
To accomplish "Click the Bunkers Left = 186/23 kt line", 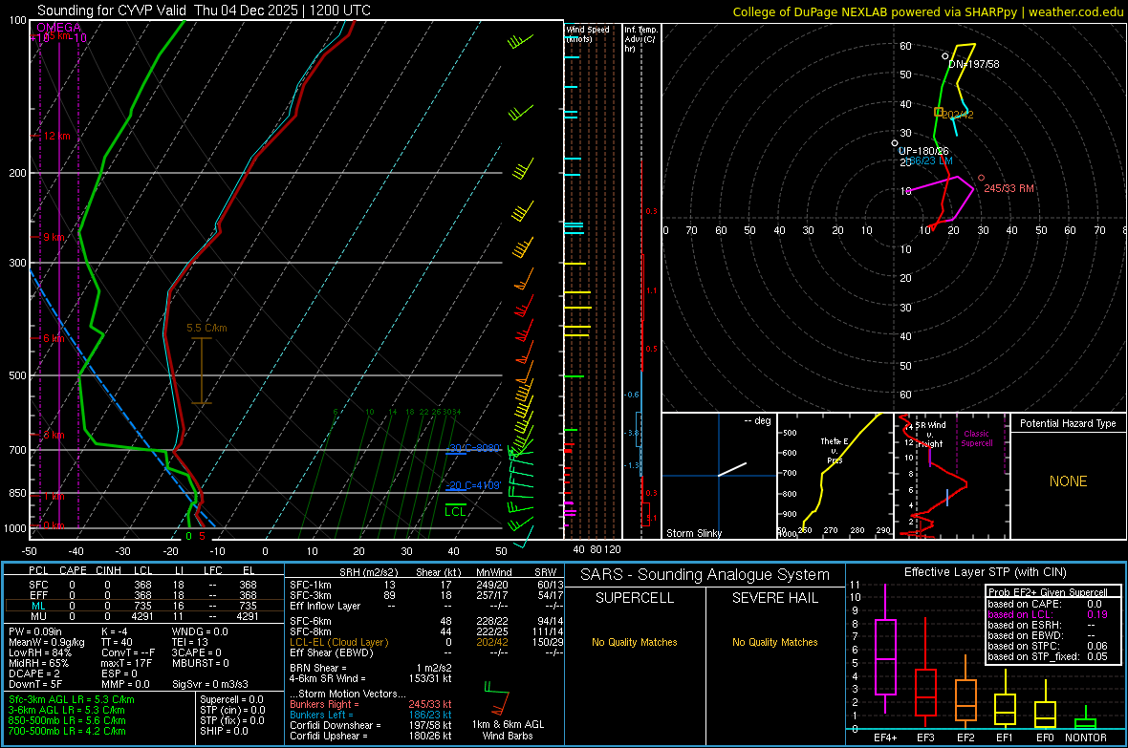I will click(371, 715).
